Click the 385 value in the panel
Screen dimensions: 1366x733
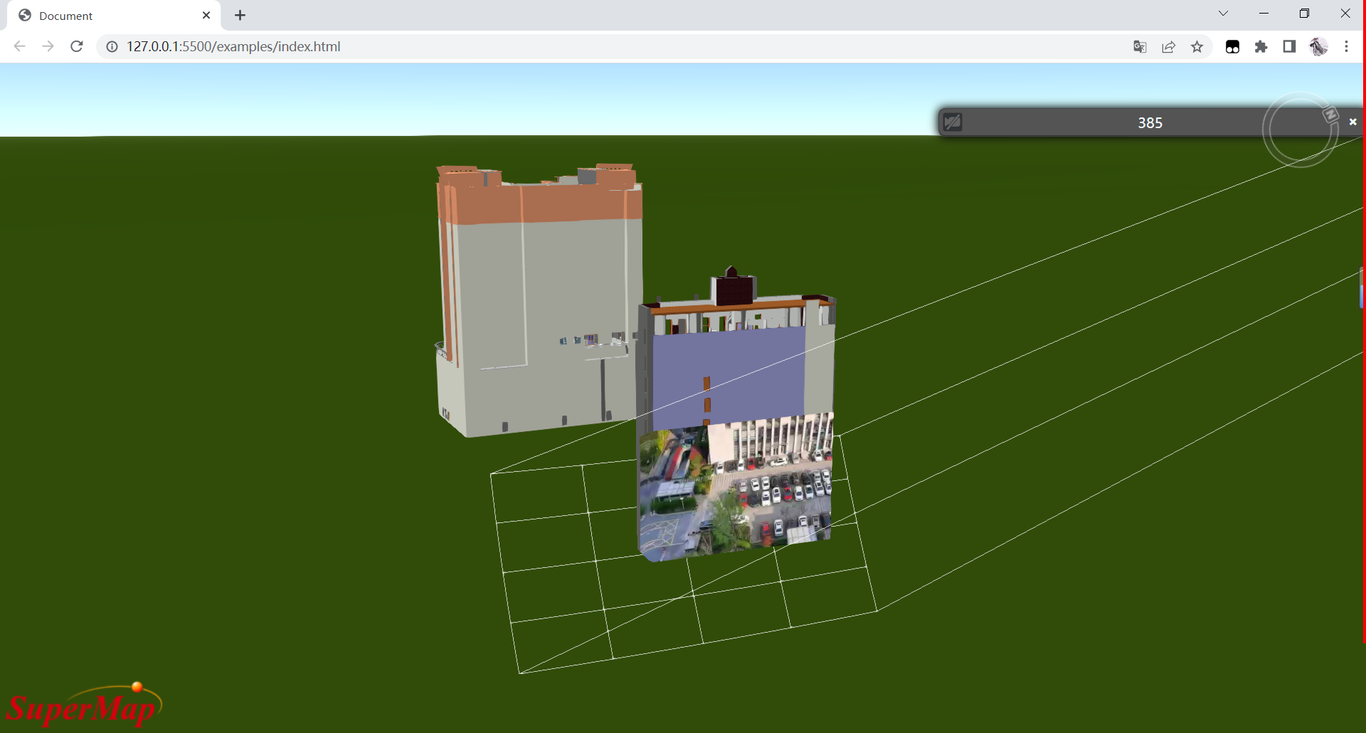click(1150, 122)
